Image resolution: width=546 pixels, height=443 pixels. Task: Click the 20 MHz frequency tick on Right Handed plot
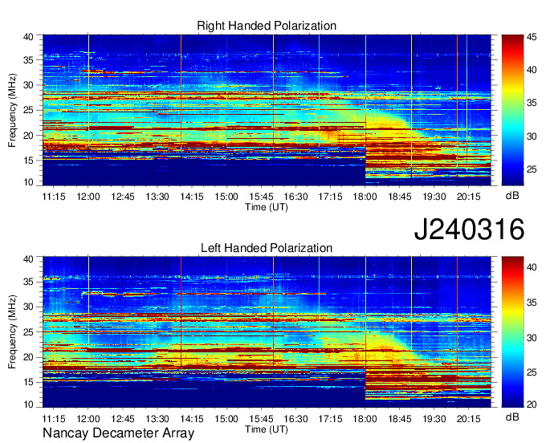click(x=28, y=136)
